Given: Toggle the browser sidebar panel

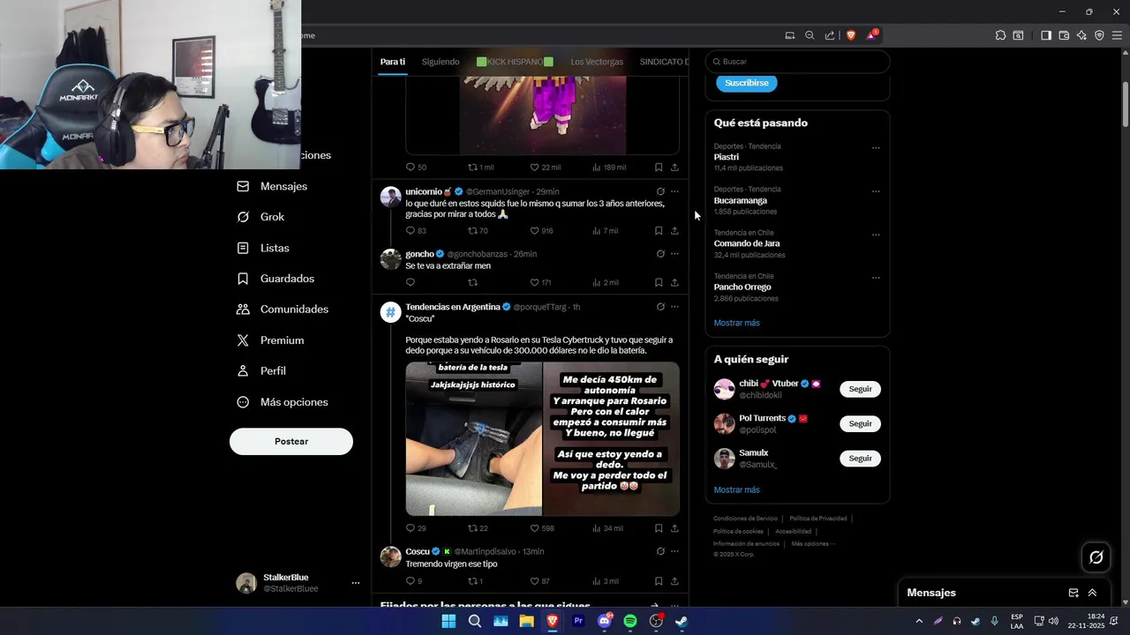Looking at the screenshot, I should pos(1045,35).
